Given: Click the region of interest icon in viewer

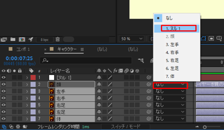Looking at the screenshot, I should 211,39.
